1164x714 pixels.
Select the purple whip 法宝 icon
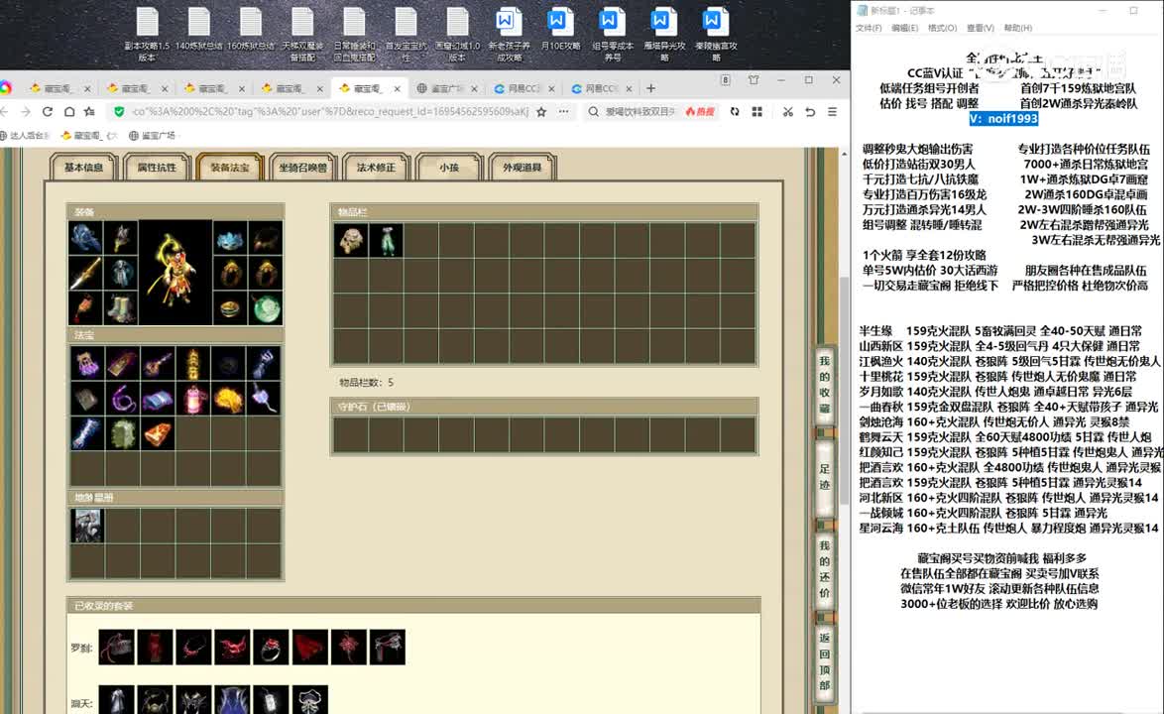[x=122, y=400]
